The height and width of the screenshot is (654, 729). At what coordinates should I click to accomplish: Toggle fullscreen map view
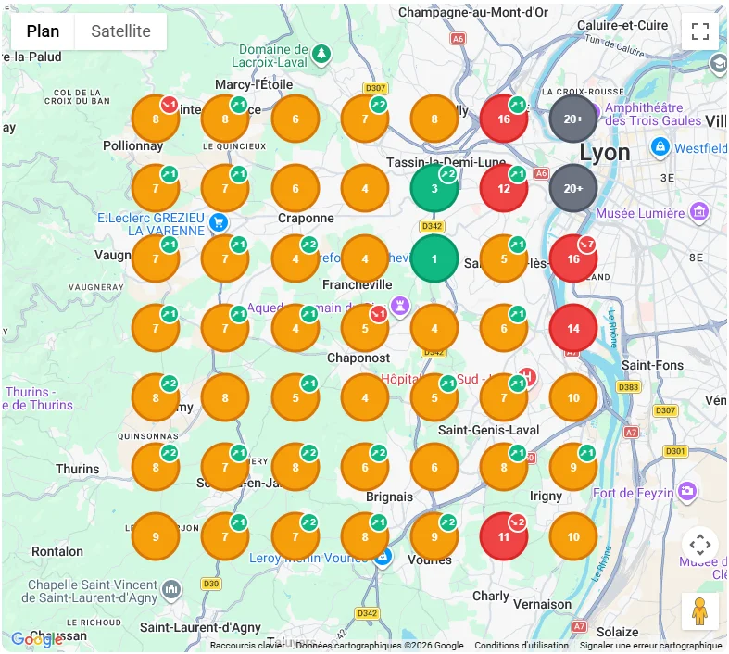point(699,31)
